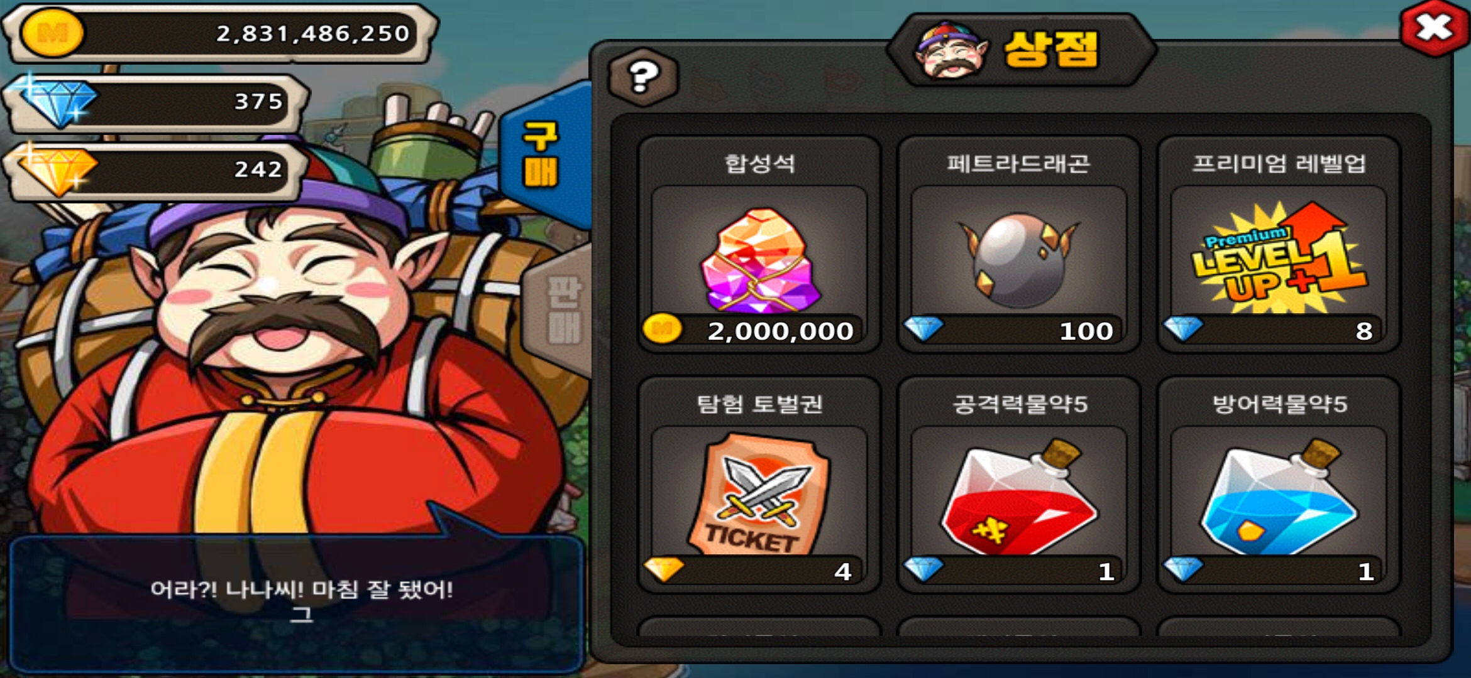Switch to the 판매 (sell) tab
Viewport: 1471px width, 678px height.
tap(559, 311)
